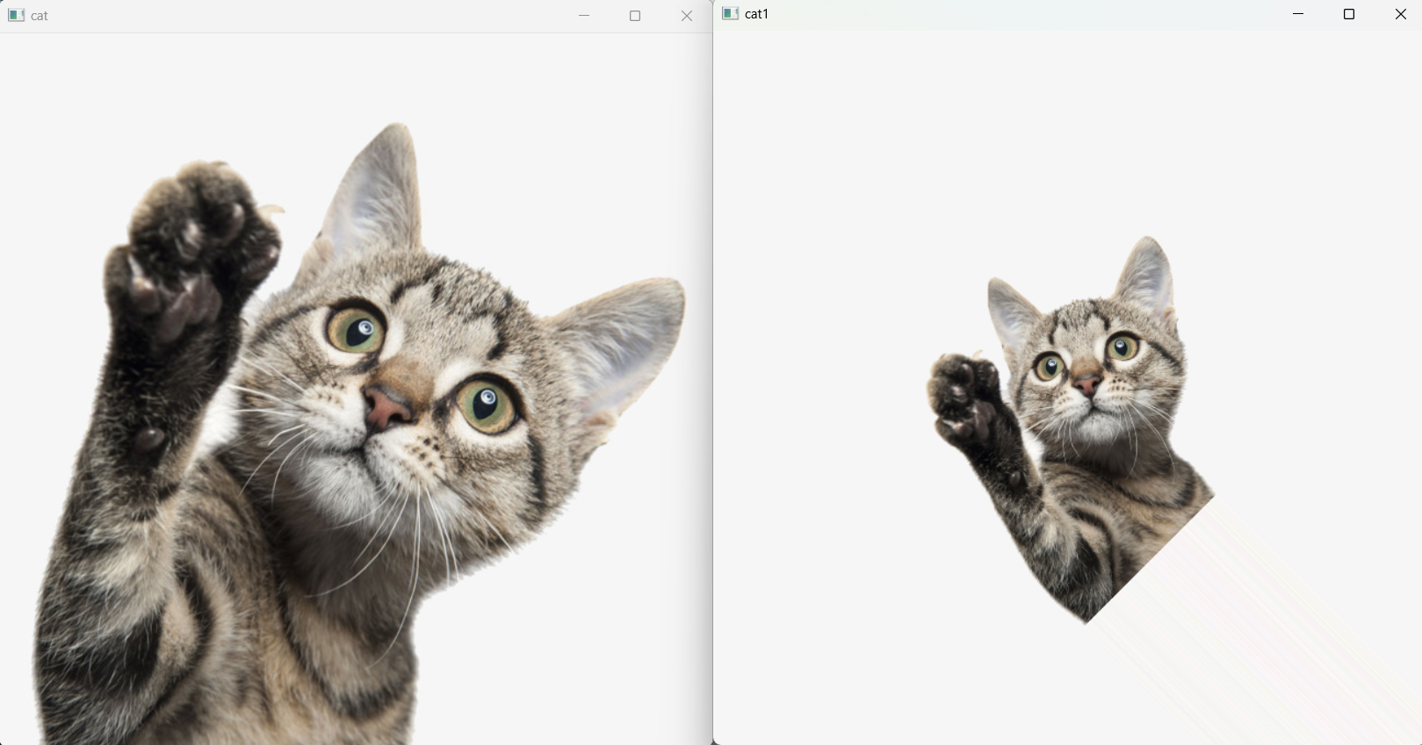Maximize the cat1 window
This screenshot has width=1422, height=745.
tap(1349, 14)
